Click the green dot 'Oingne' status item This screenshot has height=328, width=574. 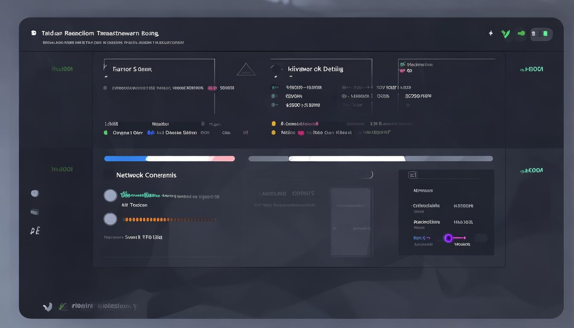[x=124, y=133]
